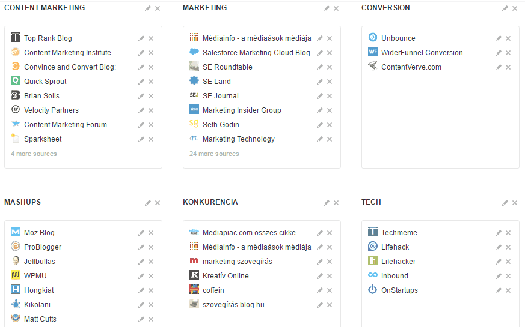Click the Top Rank Blog favicon

[16, 37]
